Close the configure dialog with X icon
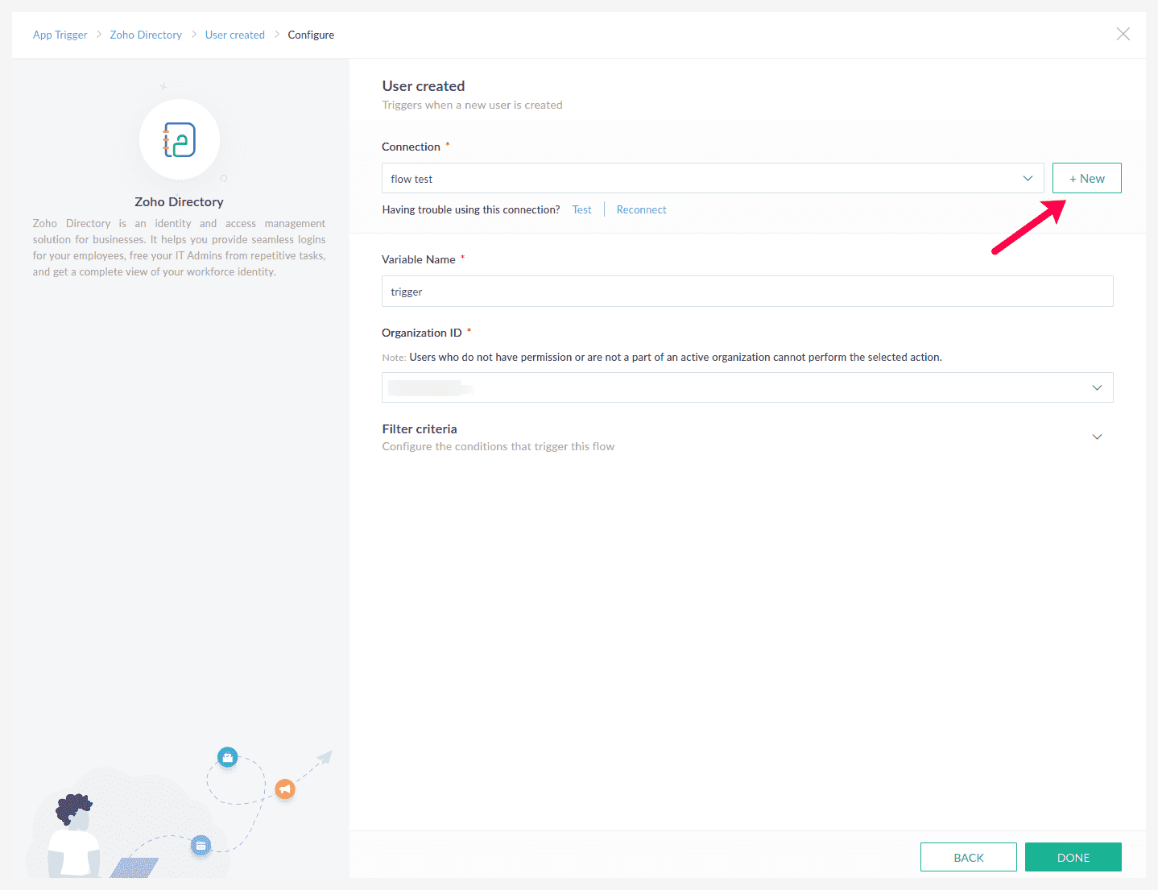 coord(1123,34)
